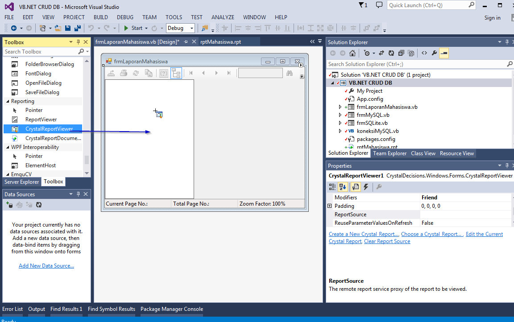This screenshot has height=322, width=514.
Task: Expand the koneksiMySQL.vb tree node
Action: (x=340, y=131)
